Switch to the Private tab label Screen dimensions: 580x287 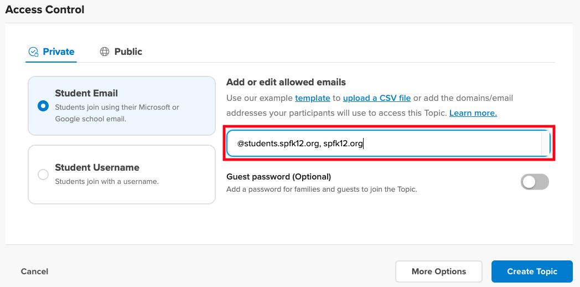pyautogui.click(x=59, y=52)
